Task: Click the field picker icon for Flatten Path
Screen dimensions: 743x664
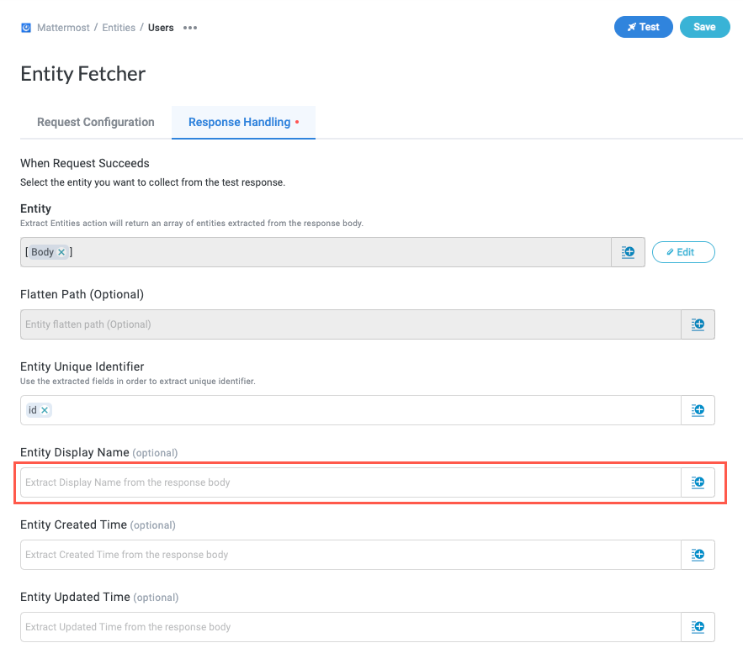Action: [698, 324]
